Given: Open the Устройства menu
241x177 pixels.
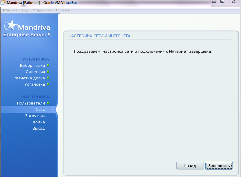Looking at the screenshot, I should click(x=42, y=10).
